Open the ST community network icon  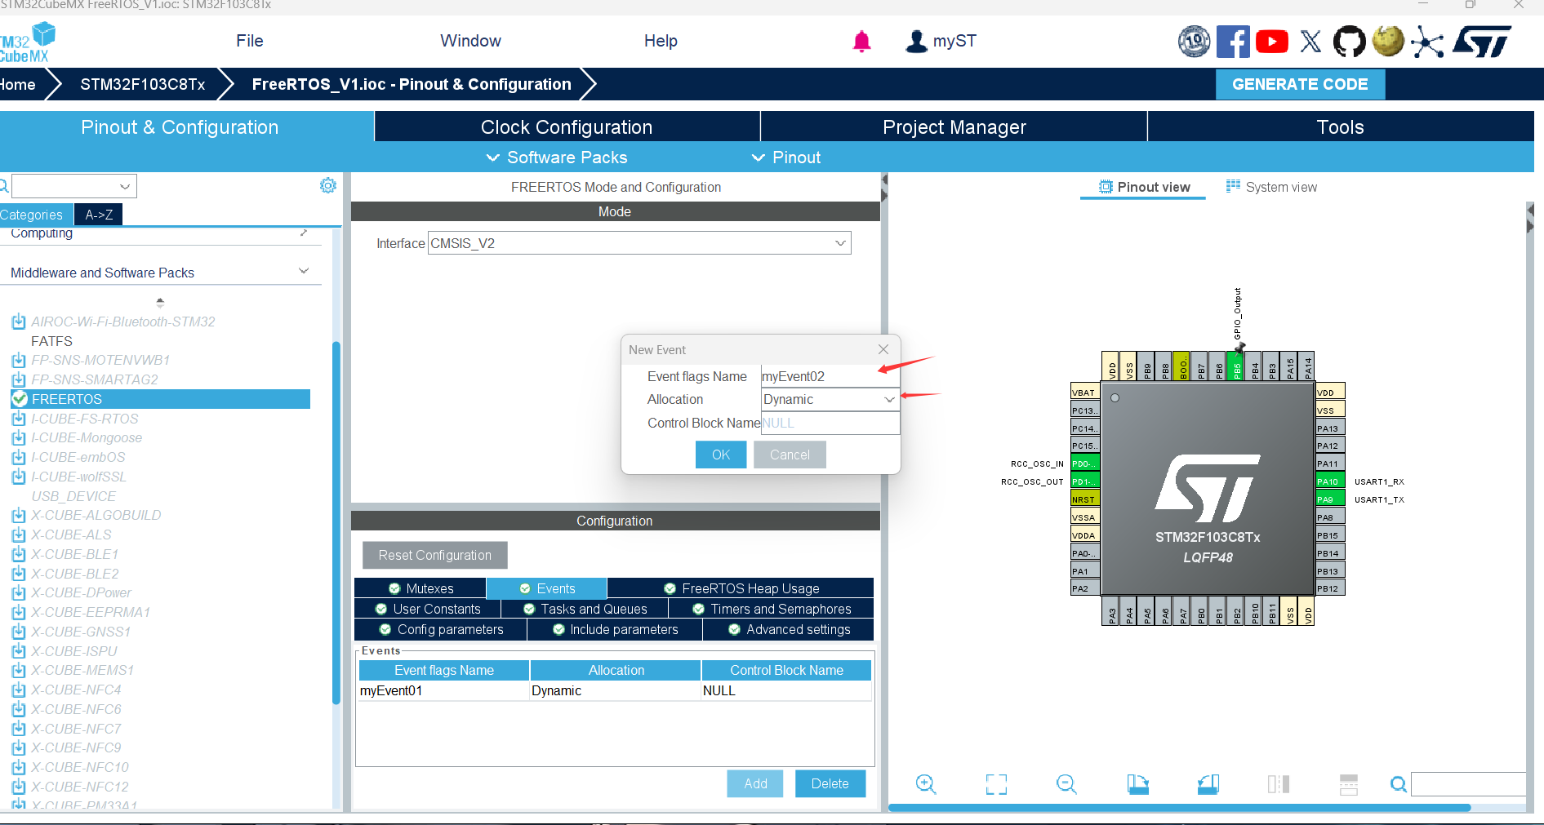1426,42
